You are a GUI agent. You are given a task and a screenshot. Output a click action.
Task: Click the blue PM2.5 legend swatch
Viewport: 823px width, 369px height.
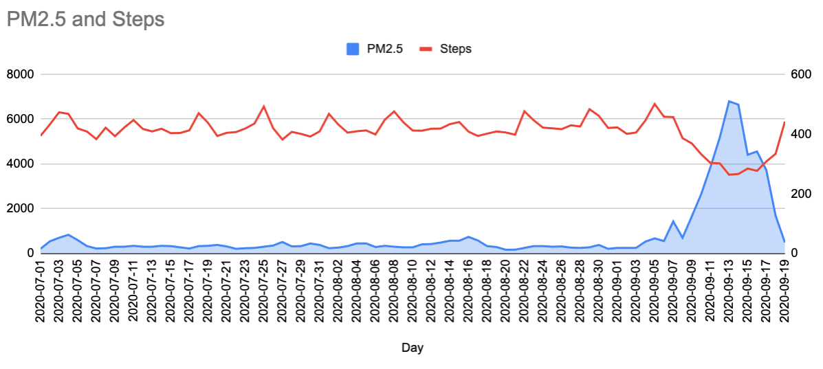pyautogui.click(x=352, y=49)
